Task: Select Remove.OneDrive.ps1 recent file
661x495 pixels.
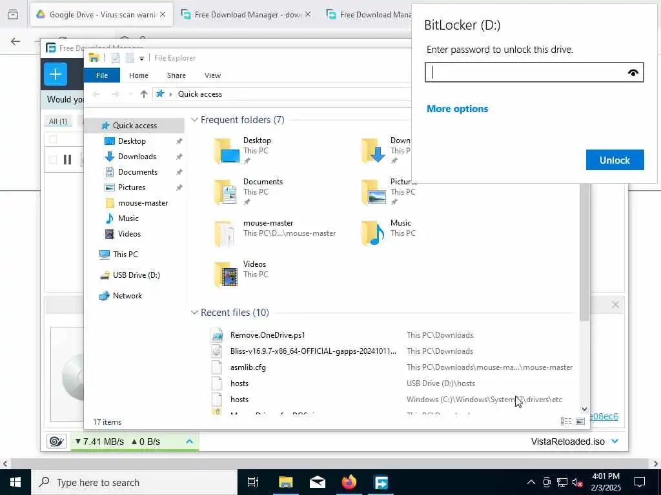Action: [x=268, y=335]
